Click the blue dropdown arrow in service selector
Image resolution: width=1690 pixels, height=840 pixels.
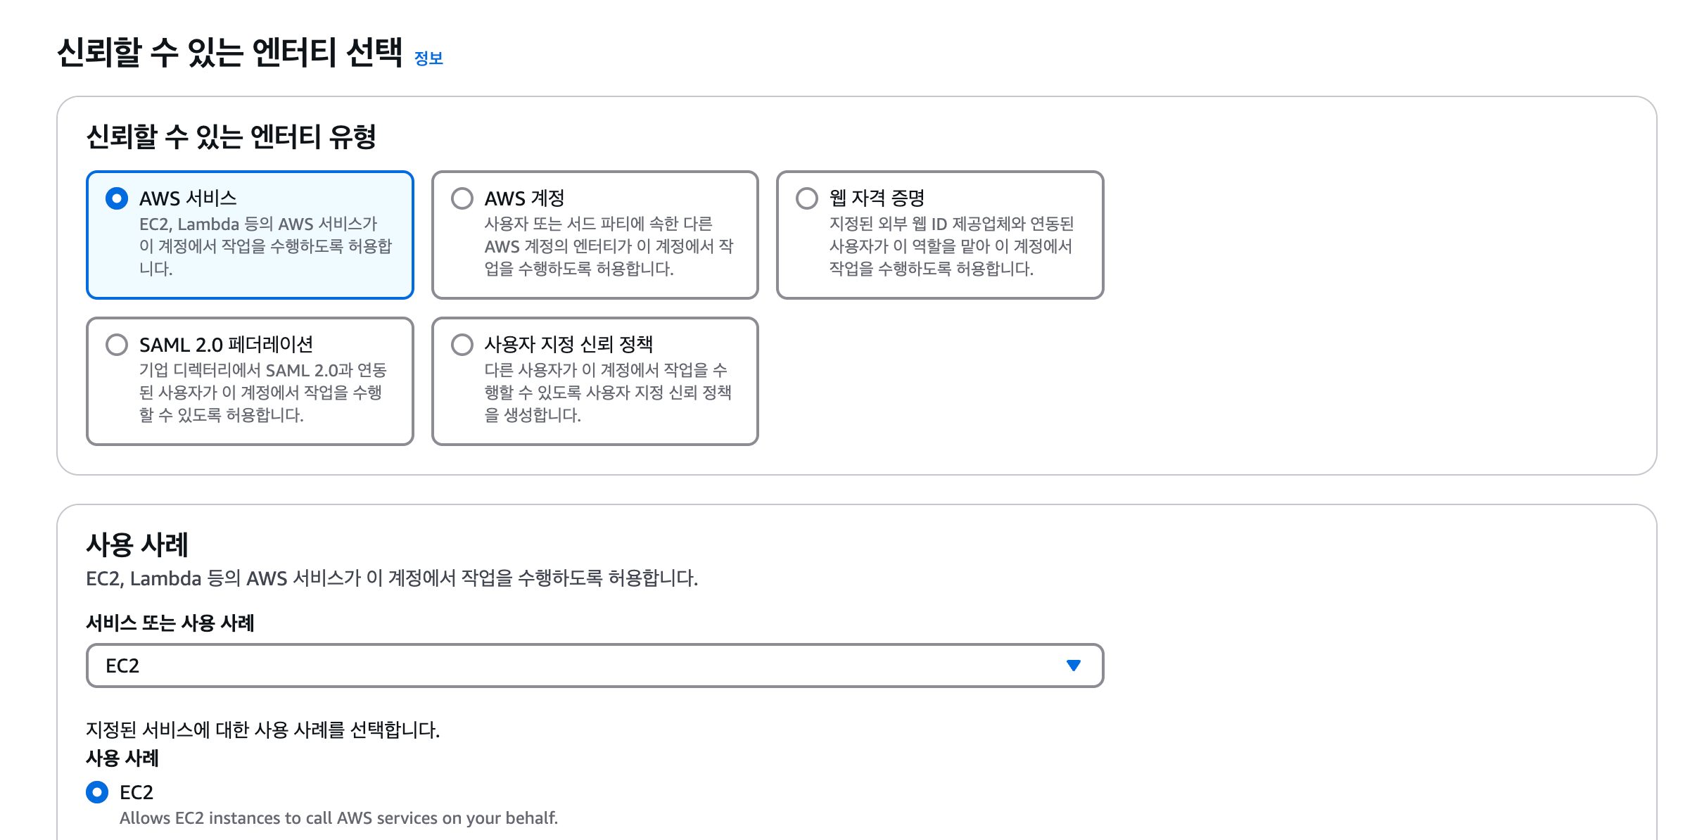[1073, 666]
